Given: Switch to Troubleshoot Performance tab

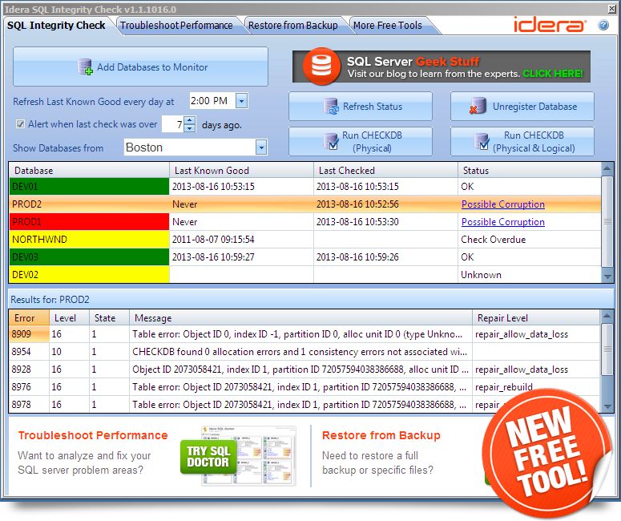Looking at the screenshot, I should point(176,26).
